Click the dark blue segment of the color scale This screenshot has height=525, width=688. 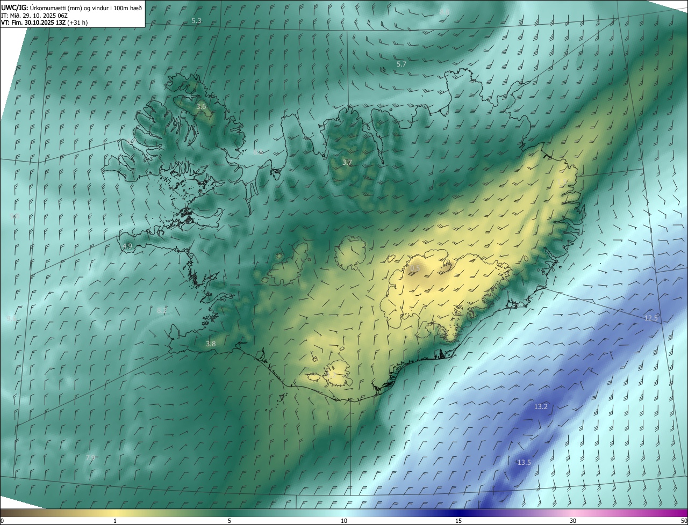(458, 513)
